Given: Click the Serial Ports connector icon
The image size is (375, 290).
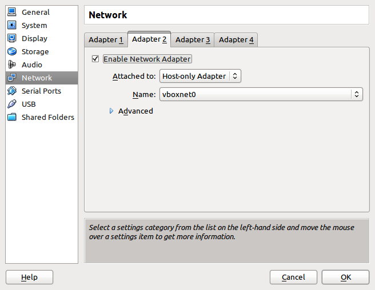Looking at the screenshot, I should point(12,91).
